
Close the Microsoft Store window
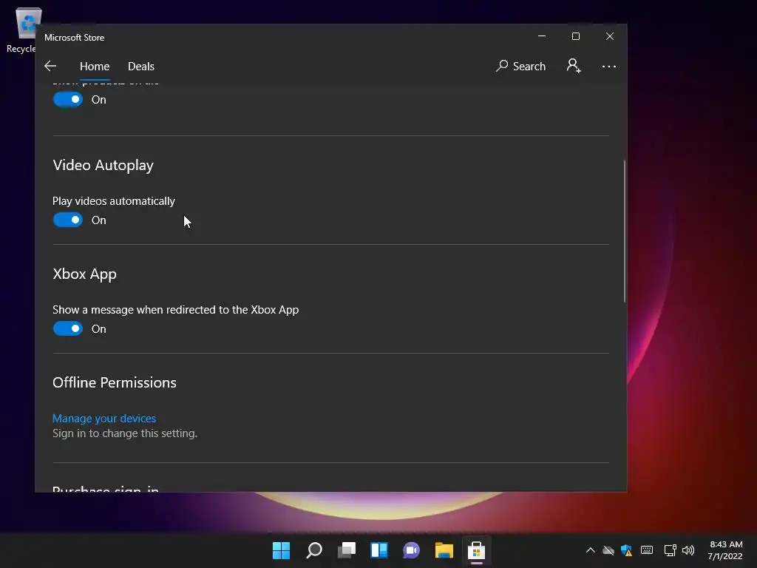(610, 36)
